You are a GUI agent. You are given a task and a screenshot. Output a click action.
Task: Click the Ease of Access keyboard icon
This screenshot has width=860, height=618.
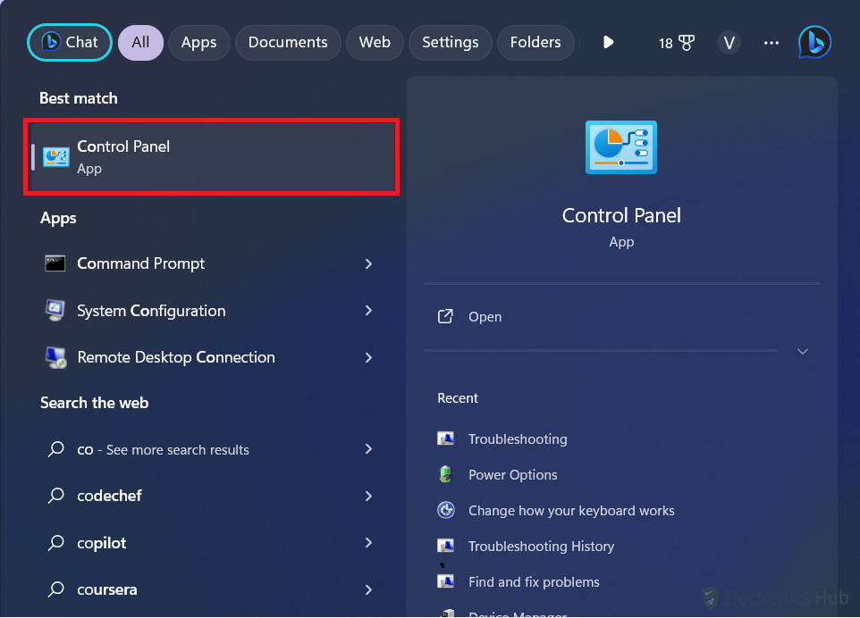coord(446,510)
